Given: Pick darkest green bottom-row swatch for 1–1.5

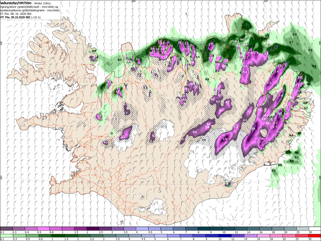Looking at the screenshot, I should (x=58, y=236).
